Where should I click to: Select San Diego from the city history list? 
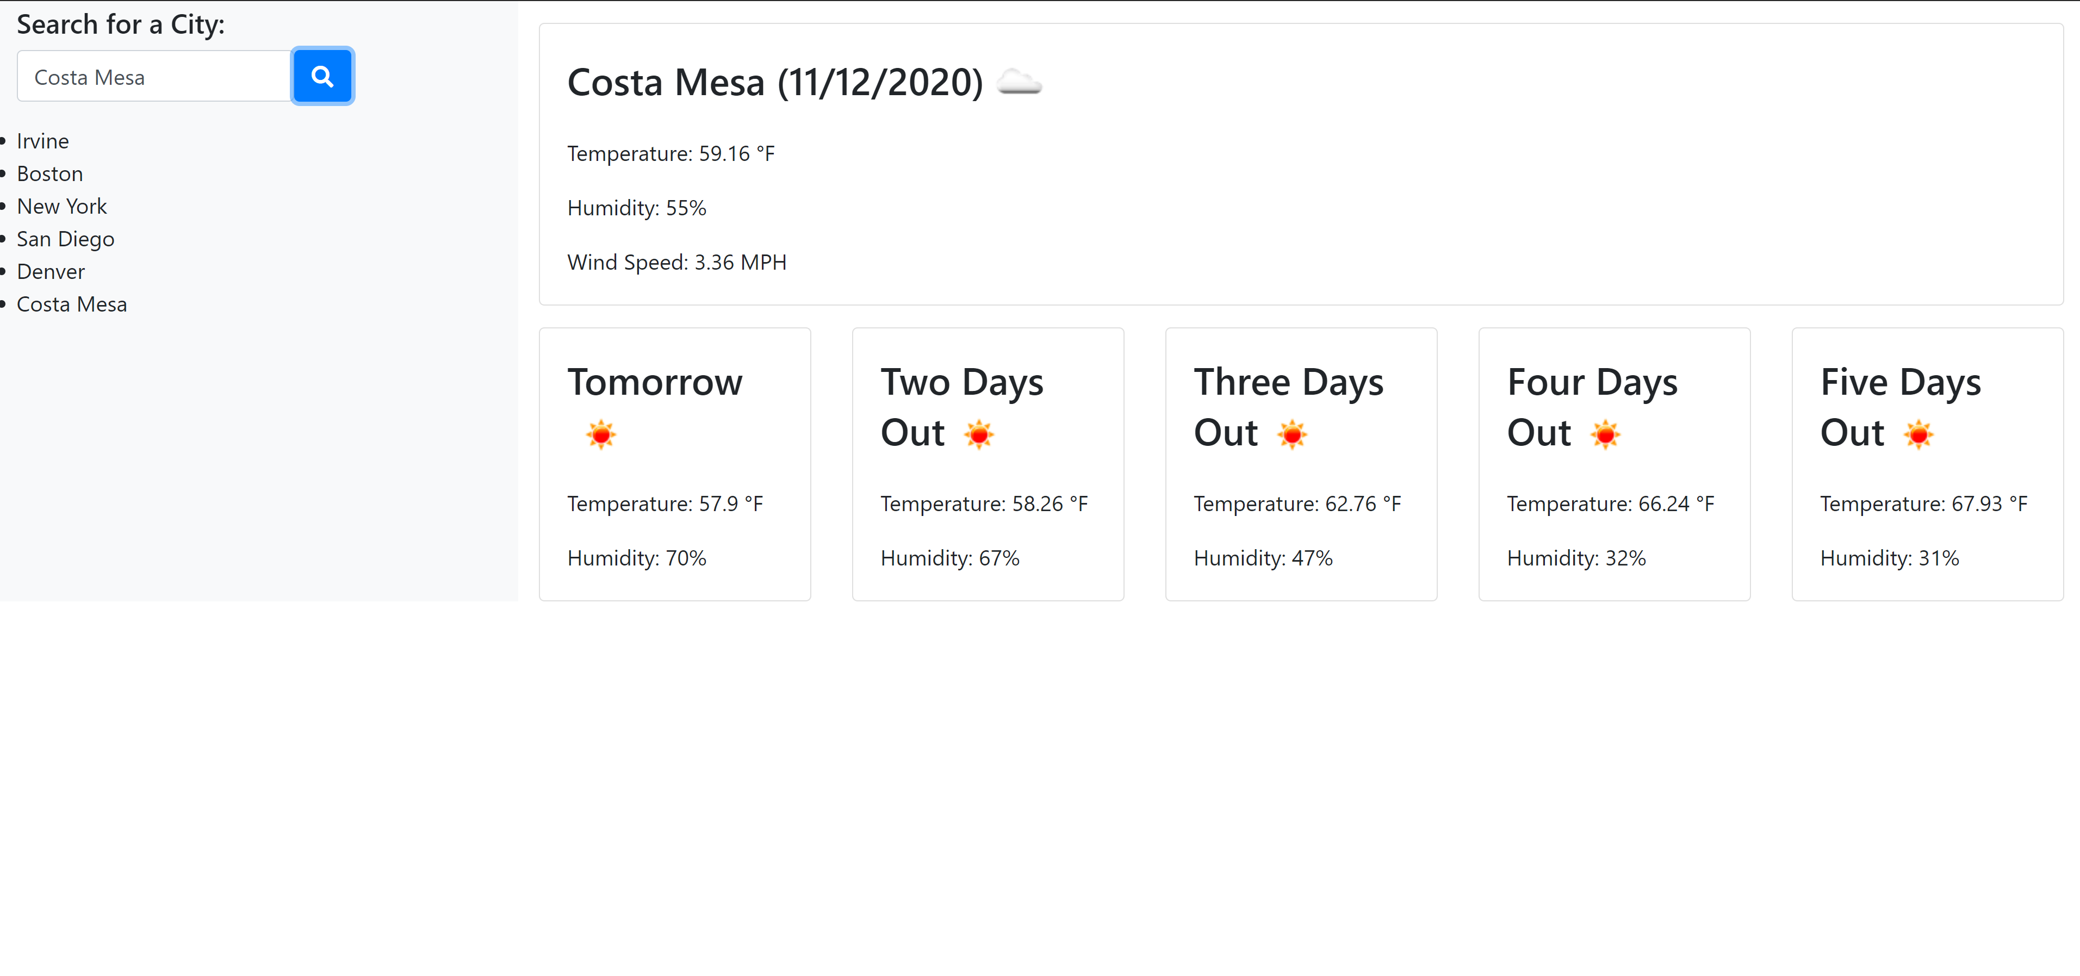[65, 239]
